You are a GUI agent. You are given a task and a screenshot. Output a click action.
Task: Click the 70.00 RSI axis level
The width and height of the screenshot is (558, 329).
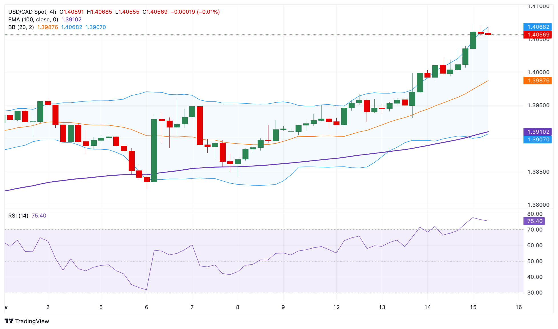click(535, 230)
